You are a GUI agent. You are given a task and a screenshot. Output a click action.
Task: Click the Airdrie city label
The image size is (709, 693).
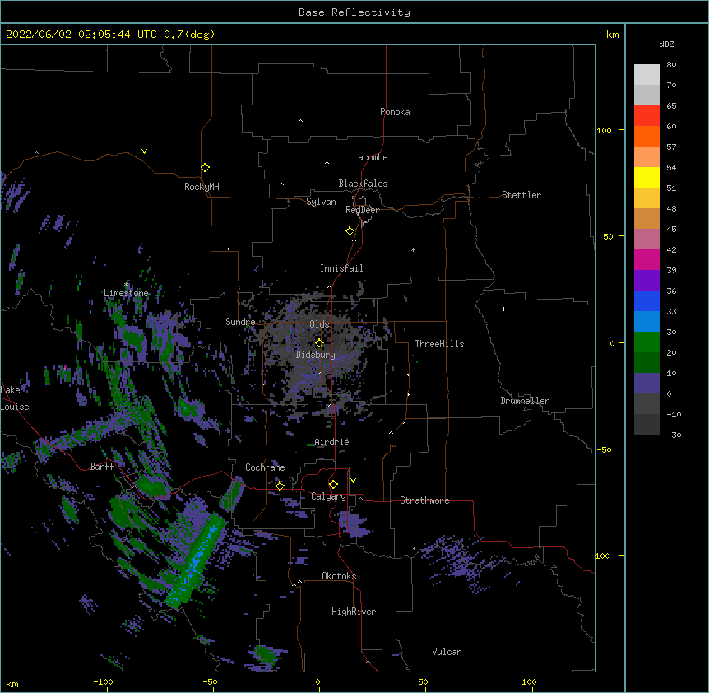tap(332, 442)
